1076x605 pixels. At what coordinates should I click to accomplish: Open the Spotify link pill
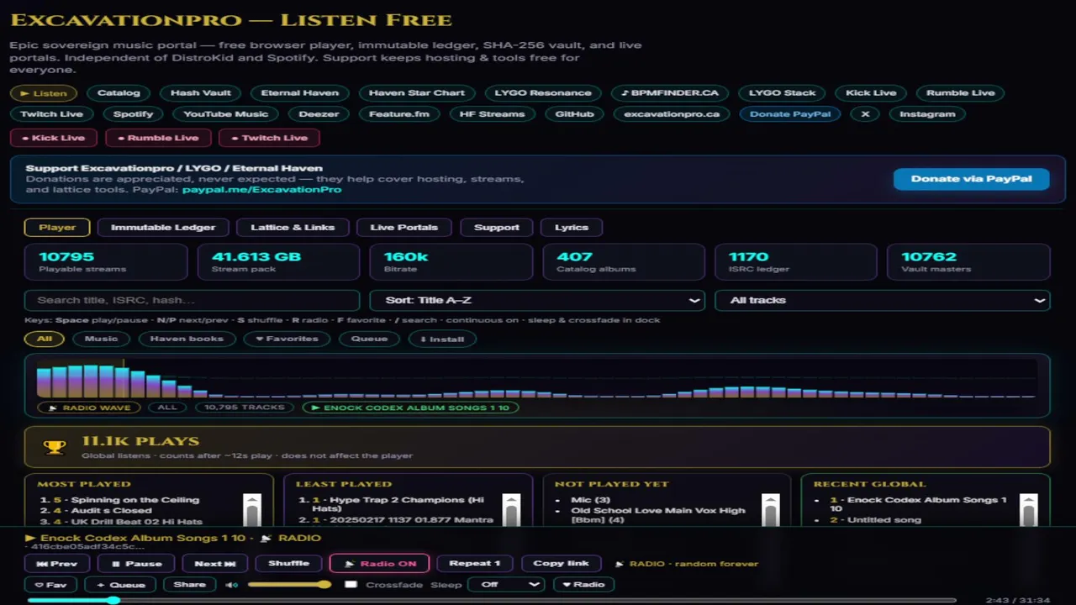point(134,113)
